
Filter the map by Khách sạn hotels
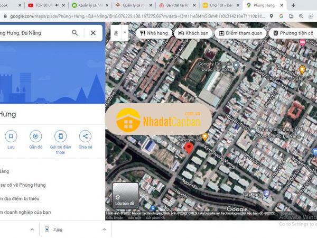click(x=193, y=33)
